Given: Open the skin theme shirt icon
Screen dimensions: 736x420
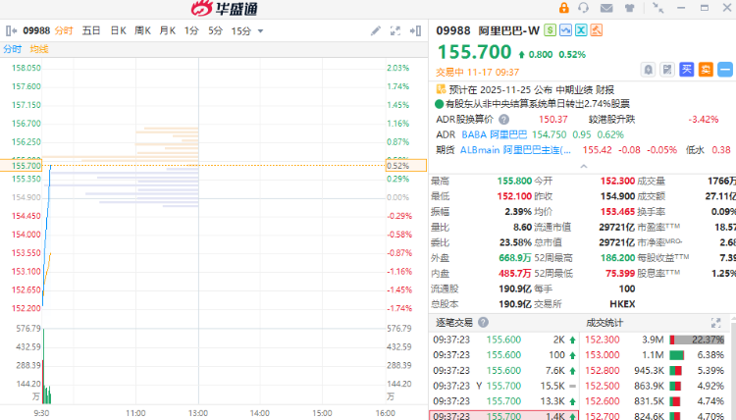Looking at the screenshot, I should 628,9.
